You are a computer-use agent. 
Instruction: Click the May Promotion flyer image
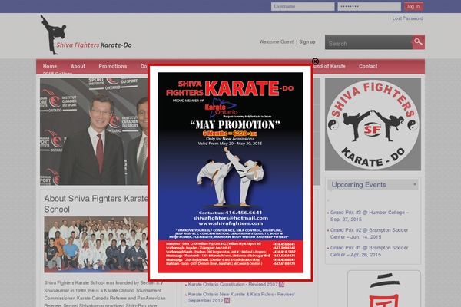pyautogui.click(x=230, y=173)
